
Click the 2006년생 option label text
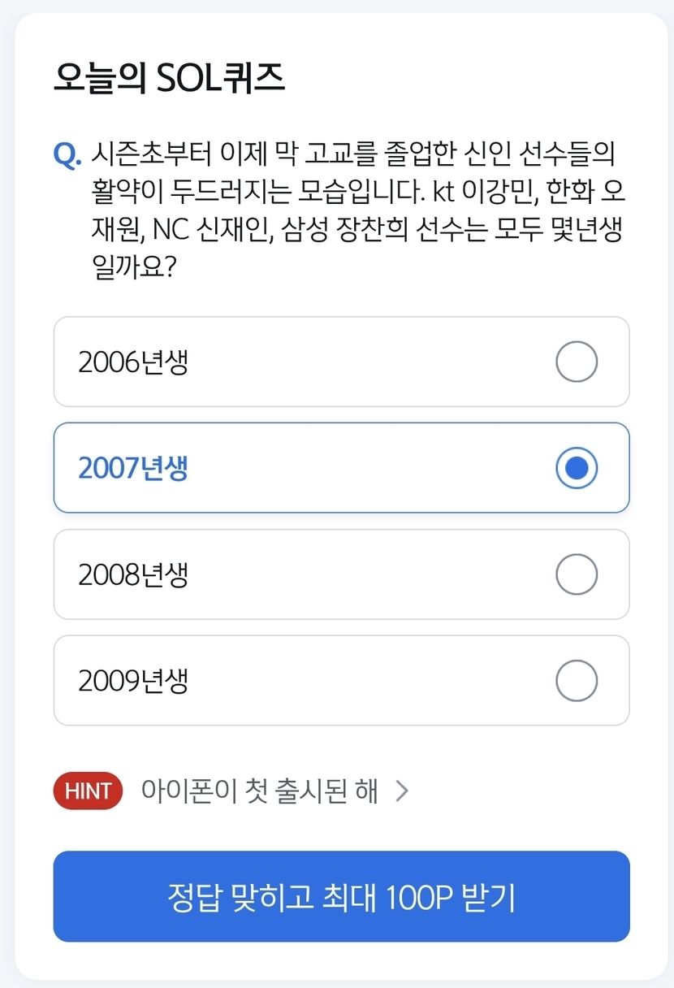pos(133,362)
